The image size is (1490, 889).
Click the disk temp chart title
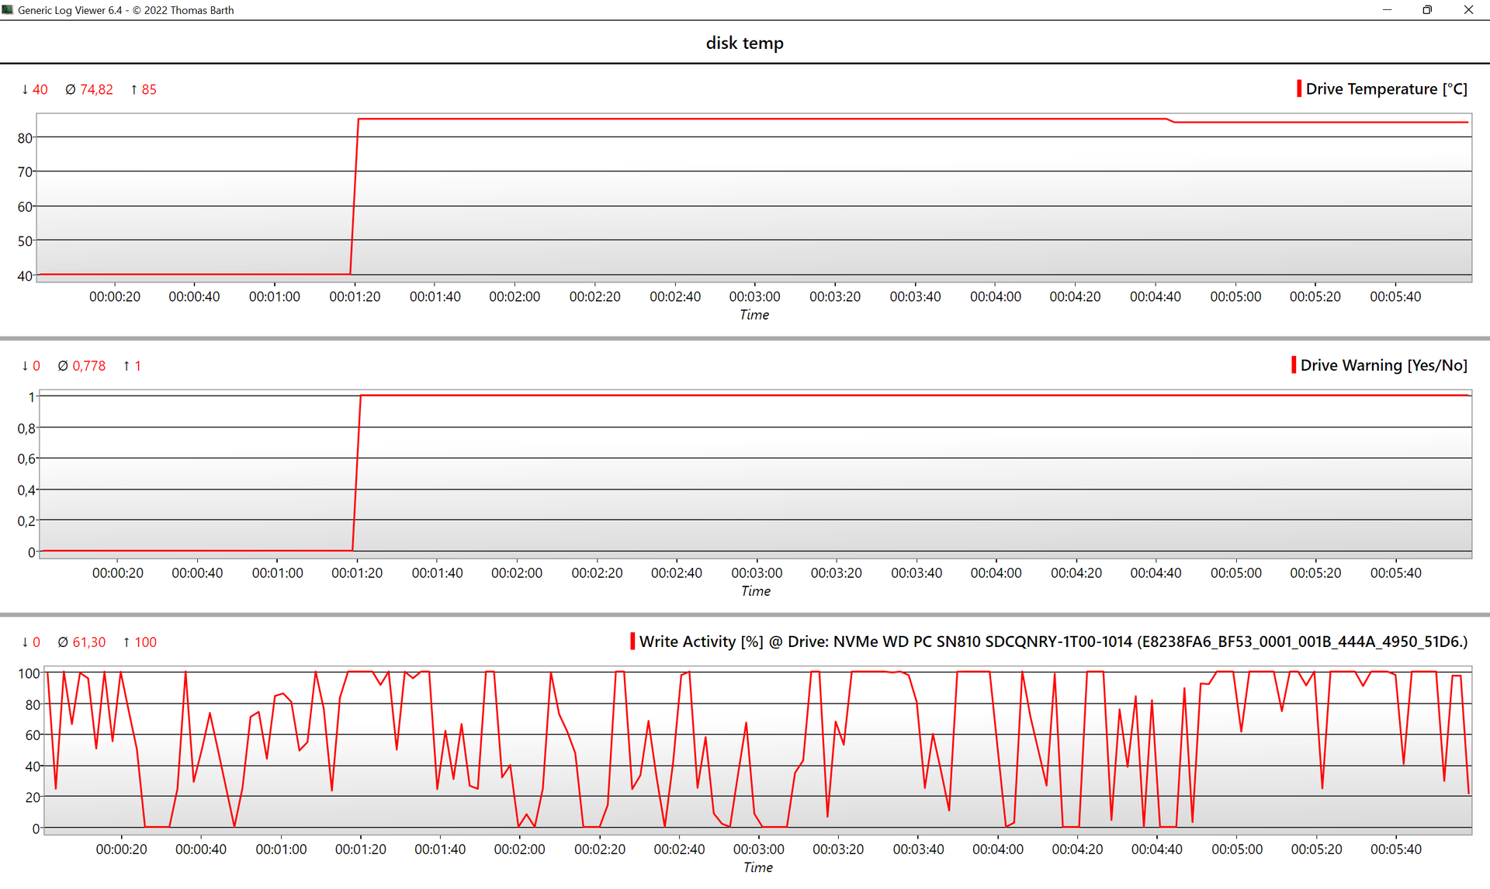pos(744,43)
